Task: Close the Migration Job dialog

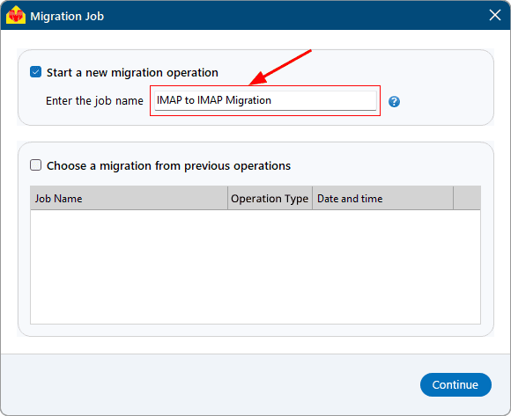Action: [x=495, y=15]
